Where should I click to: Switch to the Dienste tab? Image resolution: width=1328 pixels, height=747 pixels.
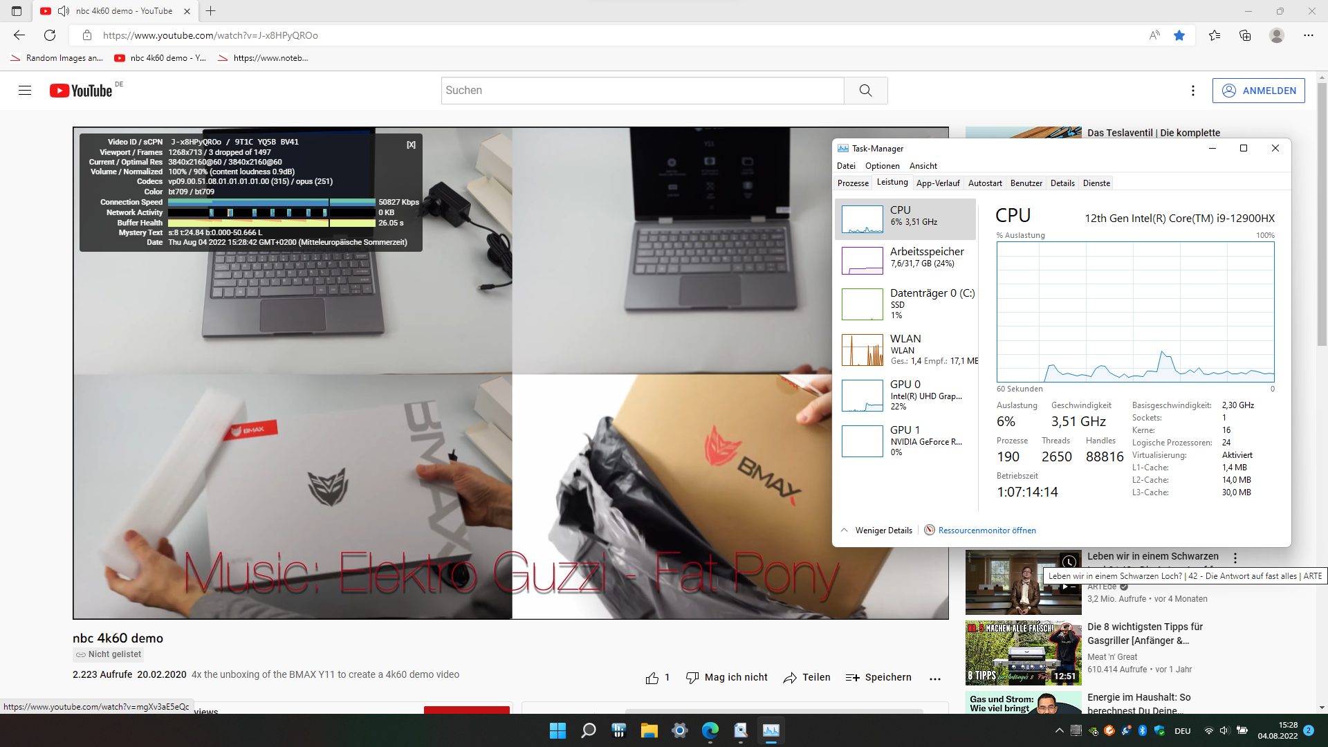(1096, 183)
